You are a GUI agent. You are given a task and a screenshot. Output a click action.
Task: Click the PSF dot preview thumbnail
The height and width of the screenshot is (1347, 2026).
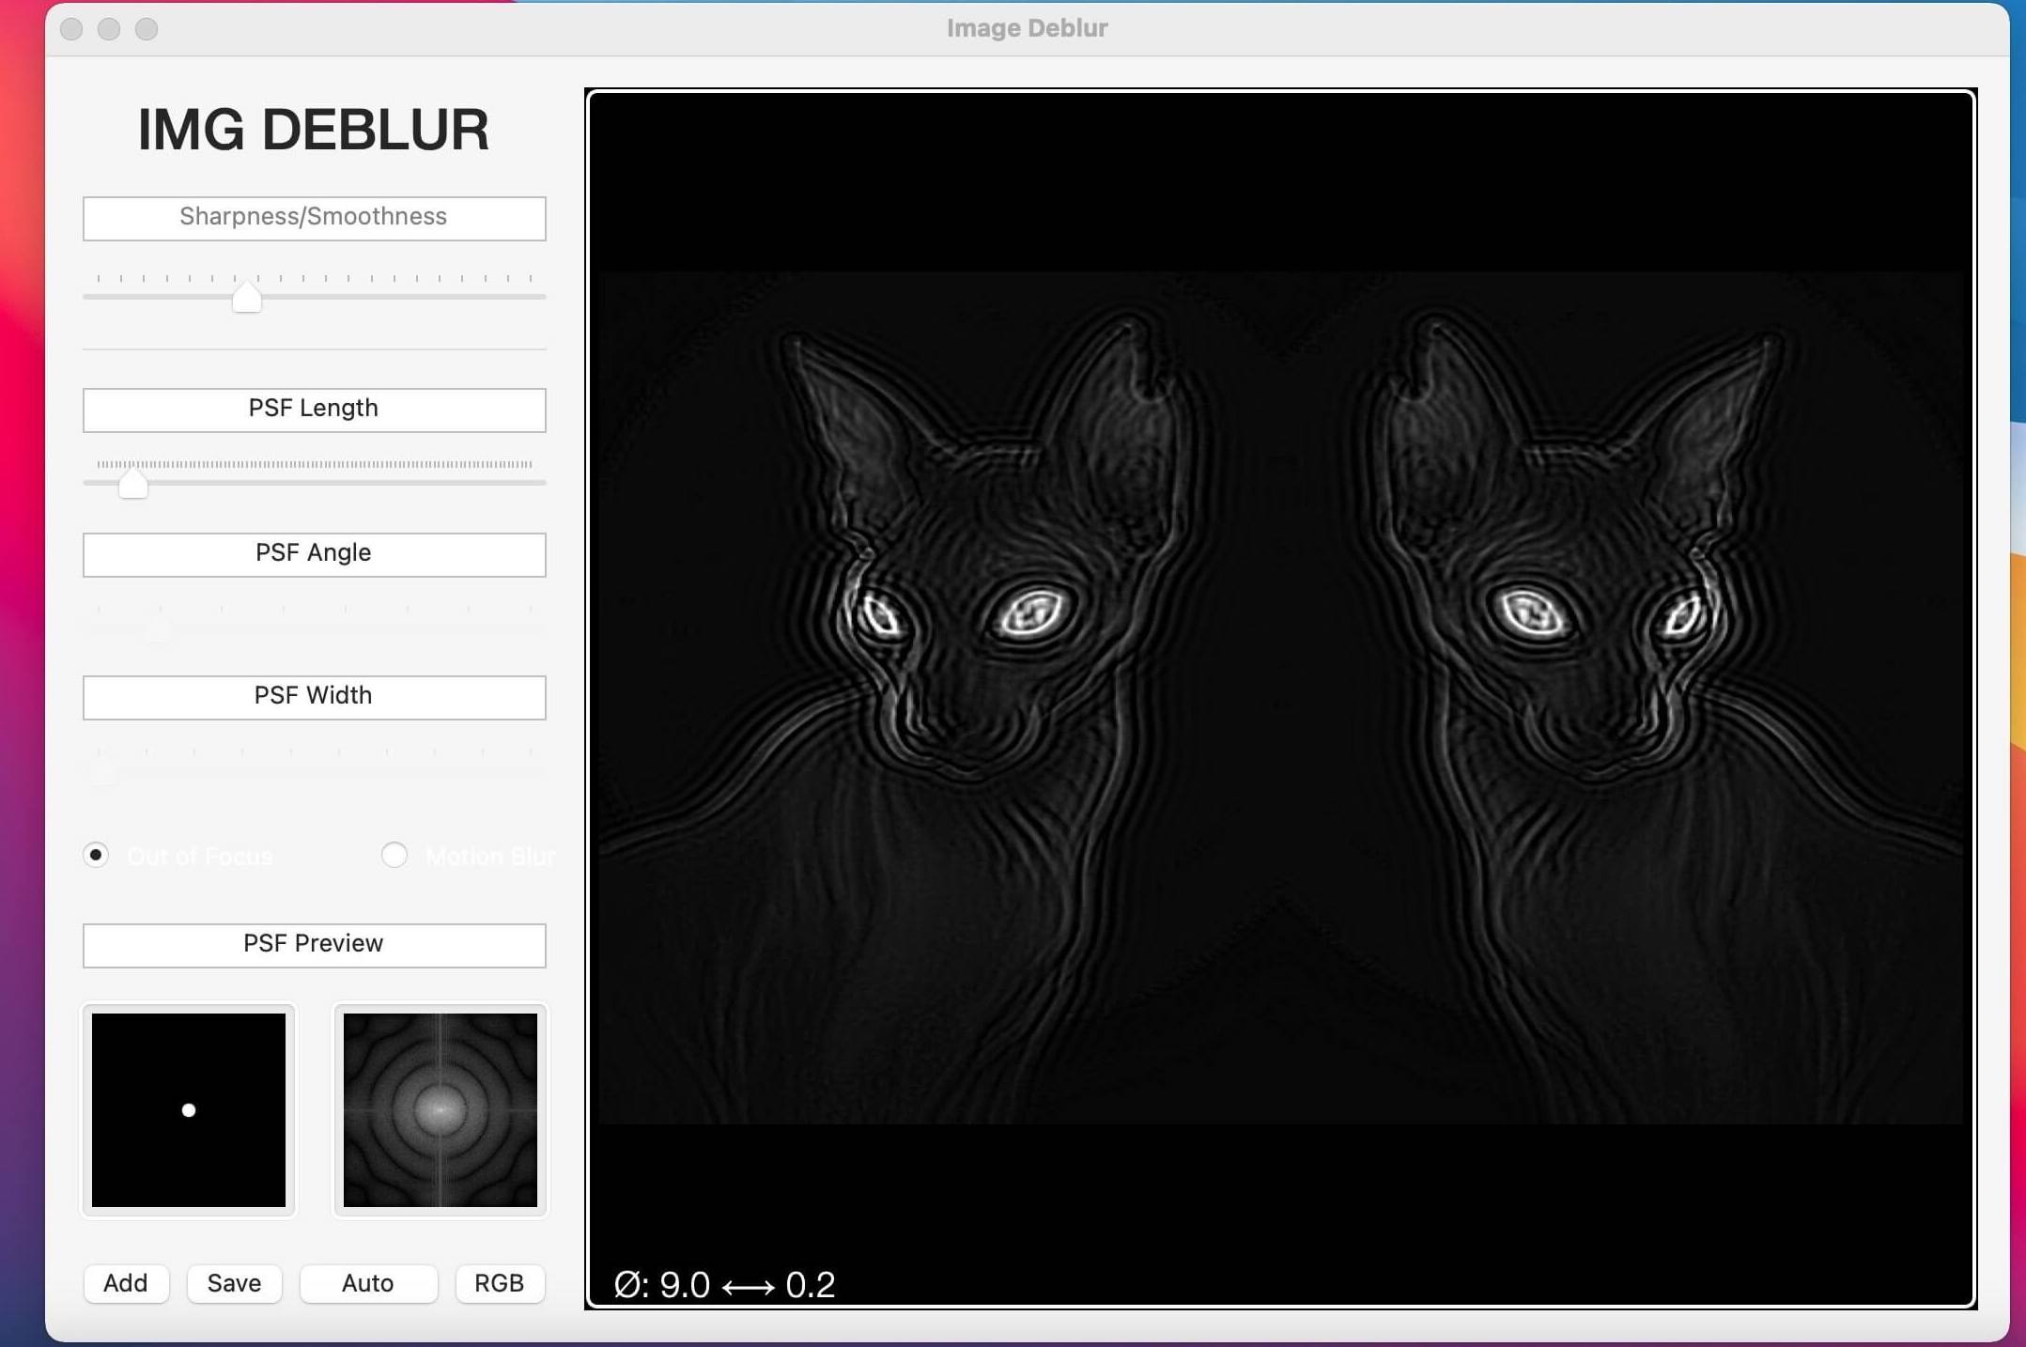189,1109
